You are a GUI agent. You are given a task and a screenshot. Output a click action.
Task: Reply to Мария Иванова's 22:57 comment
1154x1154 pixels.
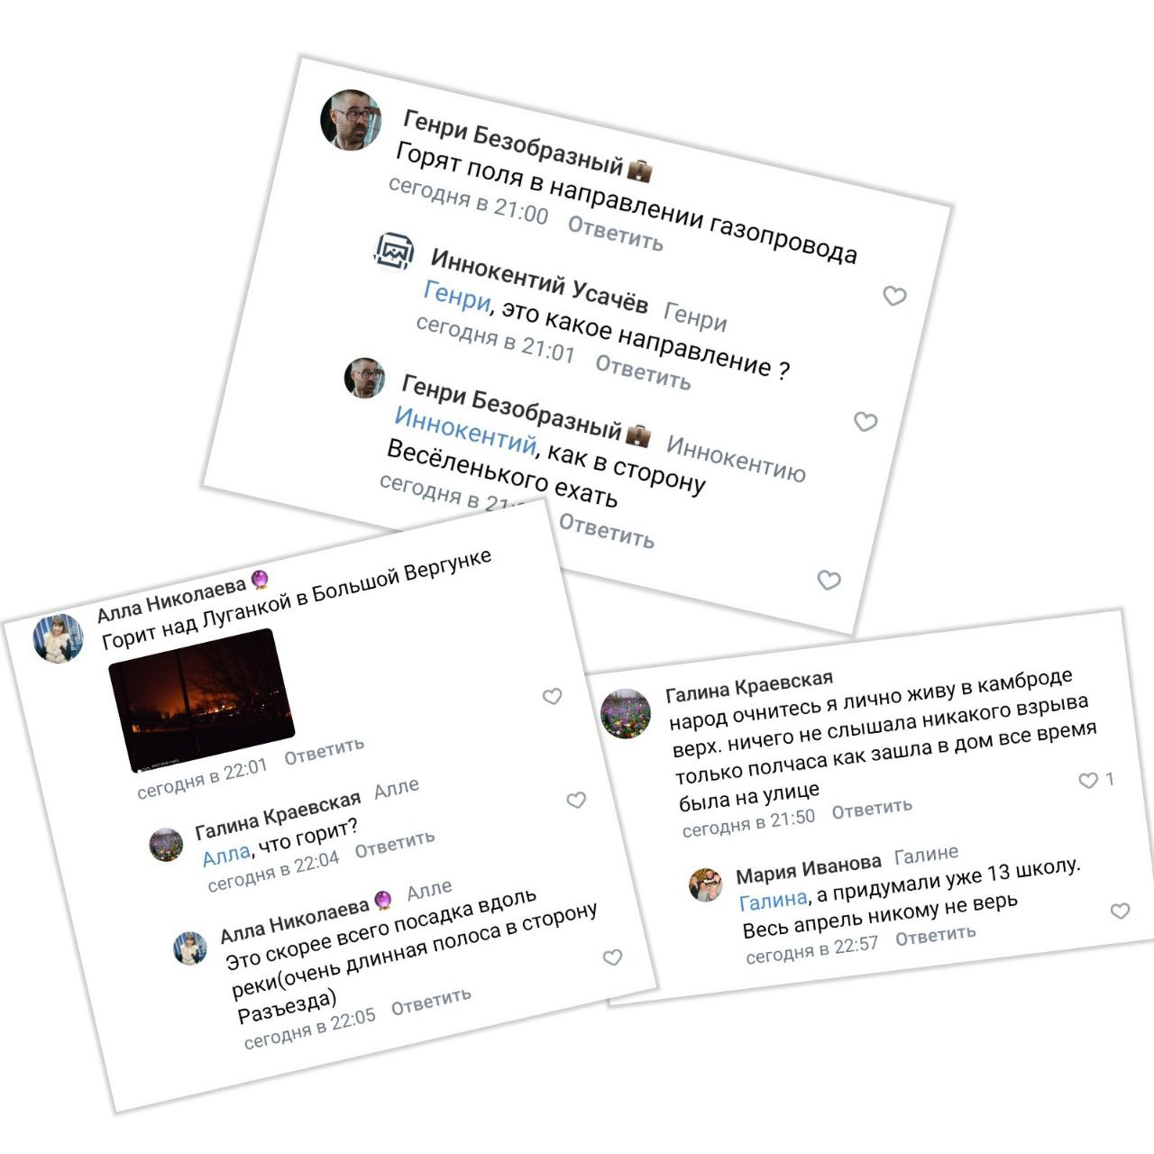[x=935, y=936]
